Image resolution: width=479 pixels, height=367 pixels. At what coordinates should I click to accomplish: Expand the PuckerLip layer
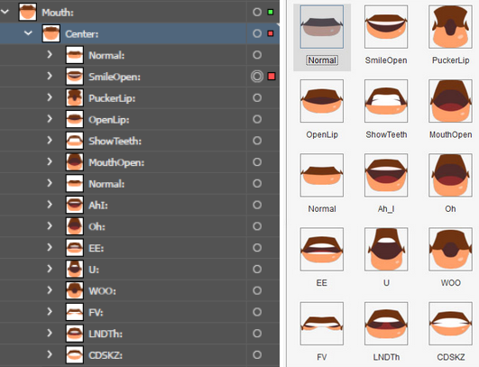click(50, 97)
